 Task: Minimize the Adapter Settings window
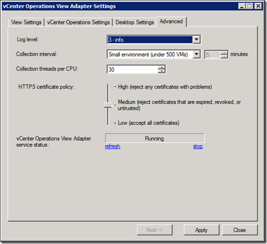coord(242,7)
